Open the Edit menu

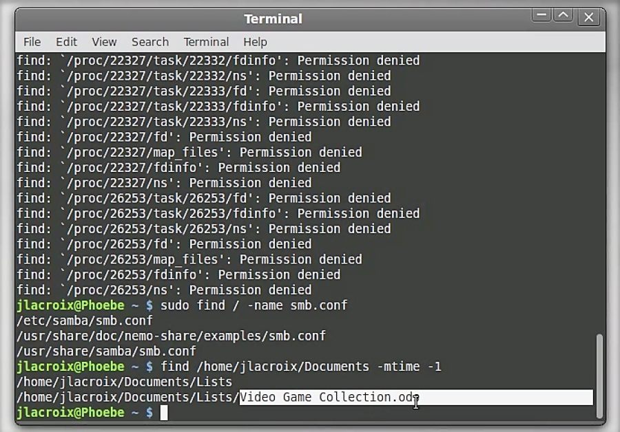click(66, 42)
